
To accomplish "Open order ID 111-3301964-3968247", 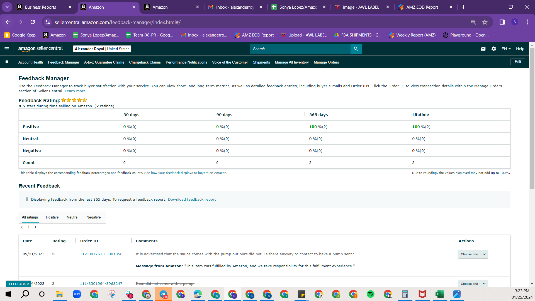I will click(101, 284).
